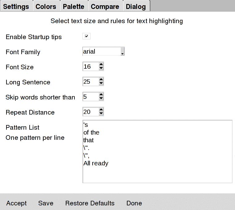235x210 pixels.
Task: Click Restore Defaults button
Action: tap(90, 203)
